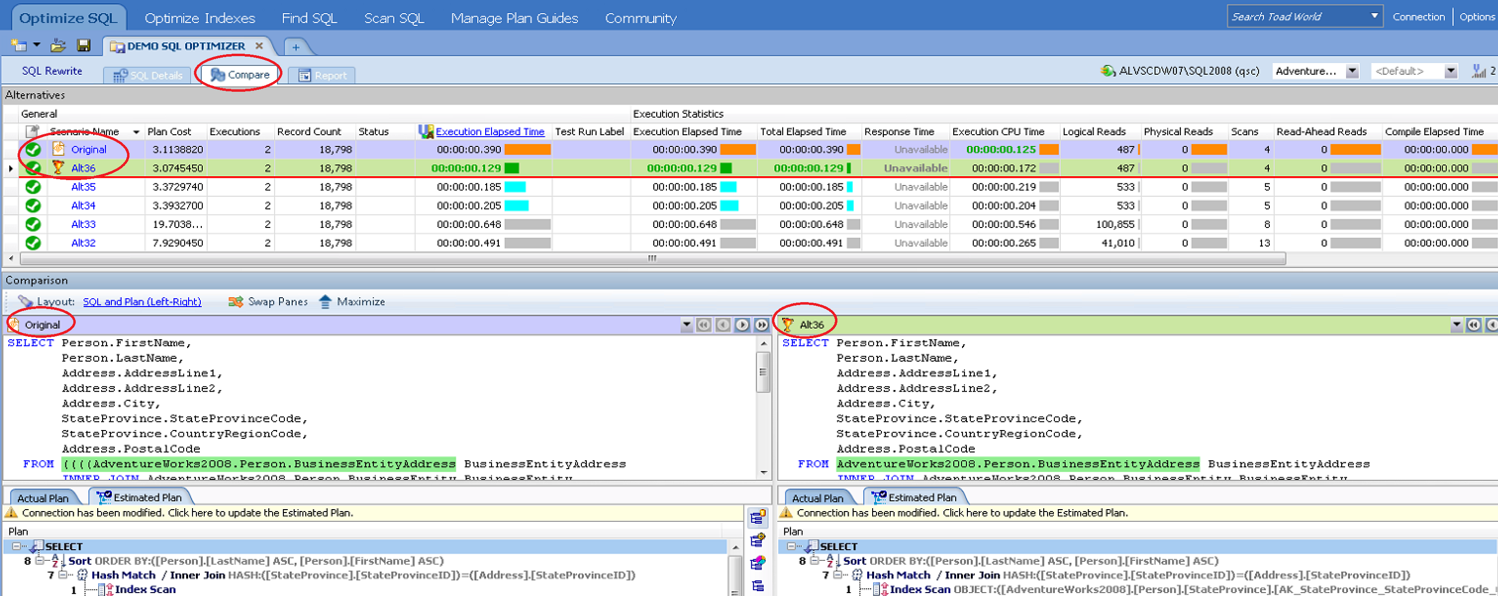The height and width of the screenshot is (596, 1498).
Task: Click green check status for Alt33 row
Action: click(33, 224)
